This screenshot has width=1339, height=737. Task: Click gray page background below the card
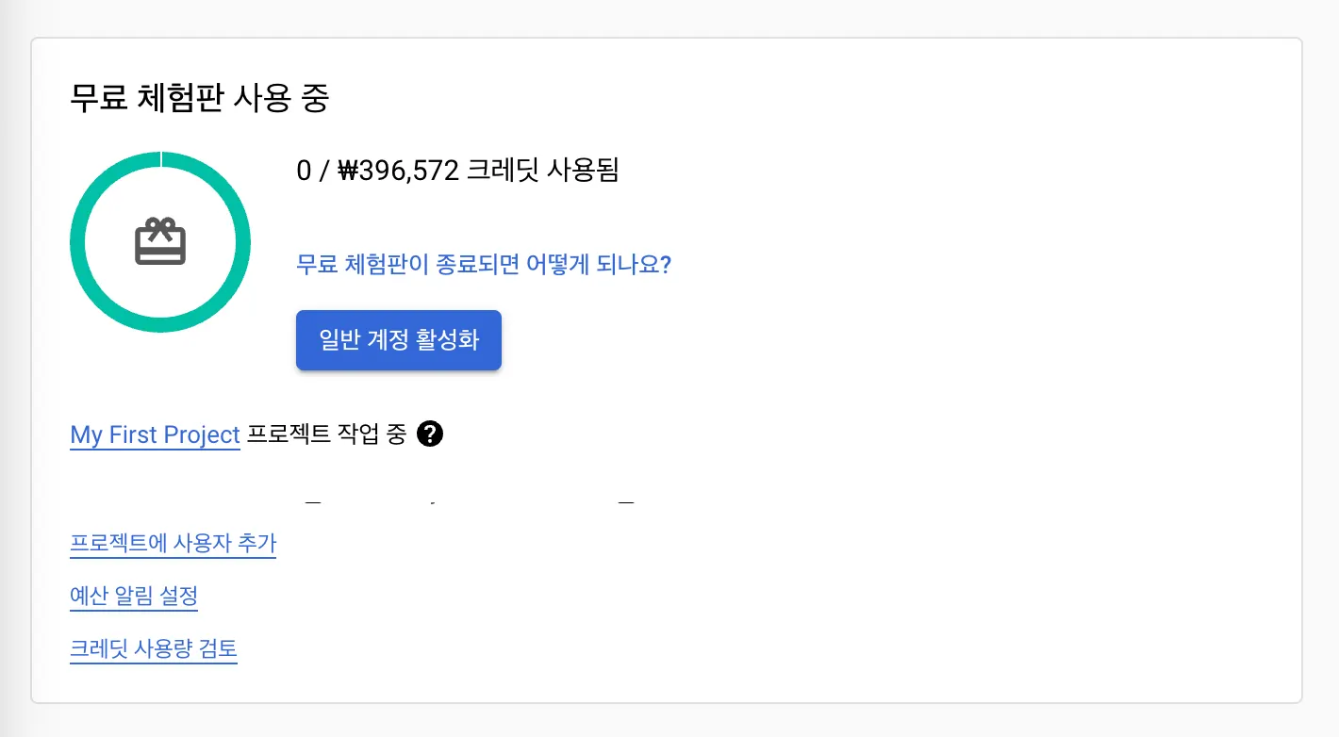660,721
